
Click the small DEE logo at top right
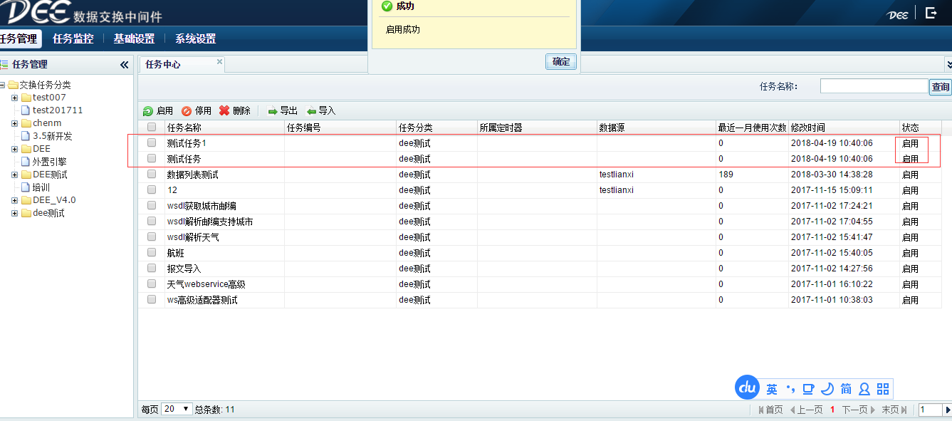tap(897, 15)
